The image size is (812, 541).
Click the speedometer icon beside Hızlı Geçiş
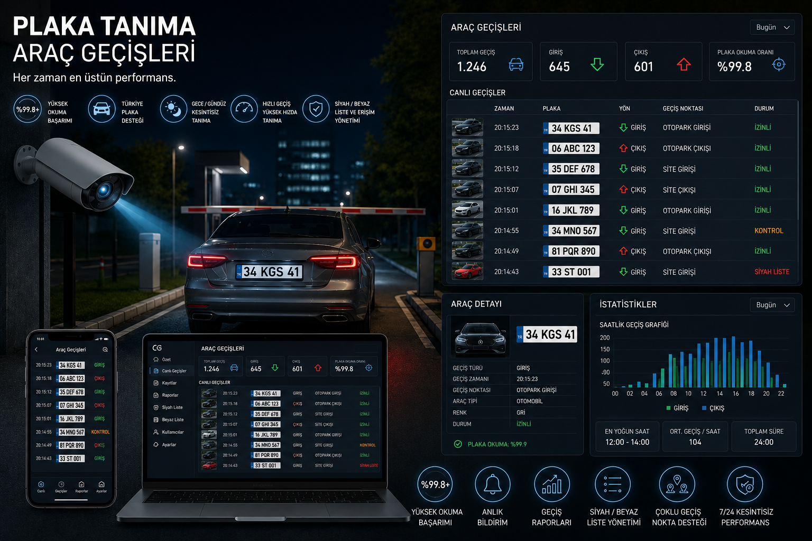coord(244,109)
